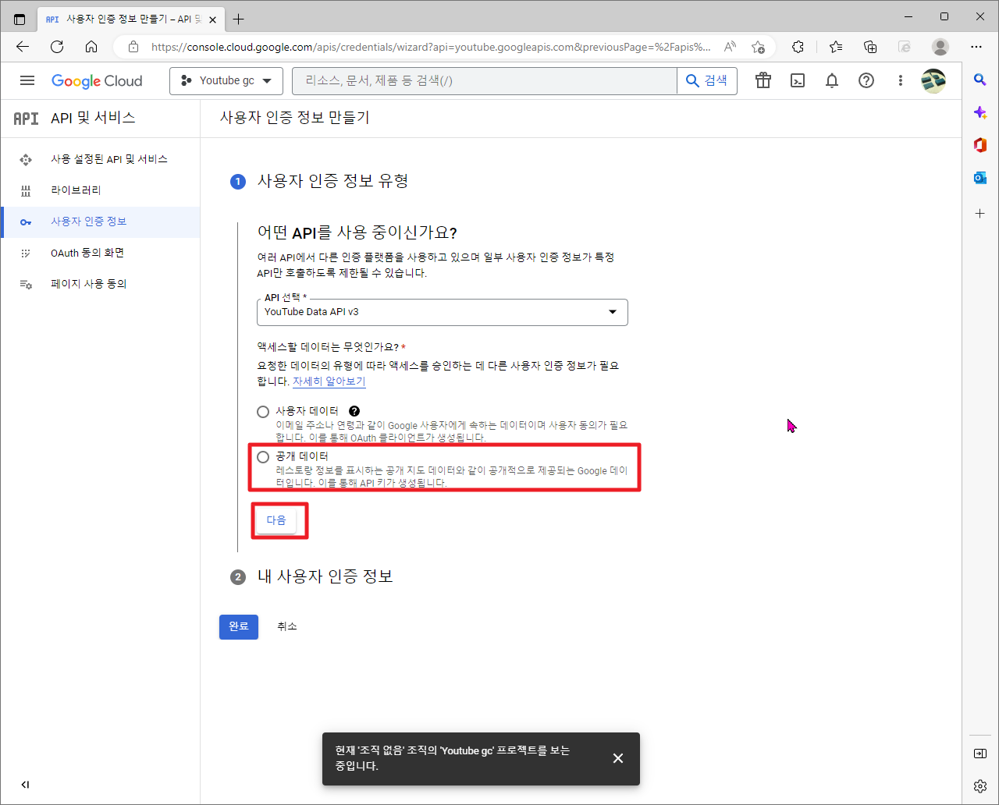This screenshot has height=805, width=999.
Task: Open 라이브러리 in the sidebar
Action: click(x=100, y=190)
